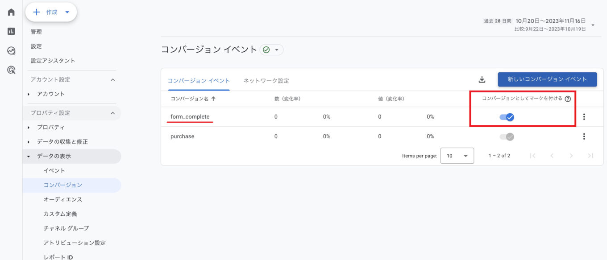Image resolution: width=607 pixels, height=260 pixels.
Task: Switch to ネットワーク設定 tab
Action: click(x=266, y=81)
